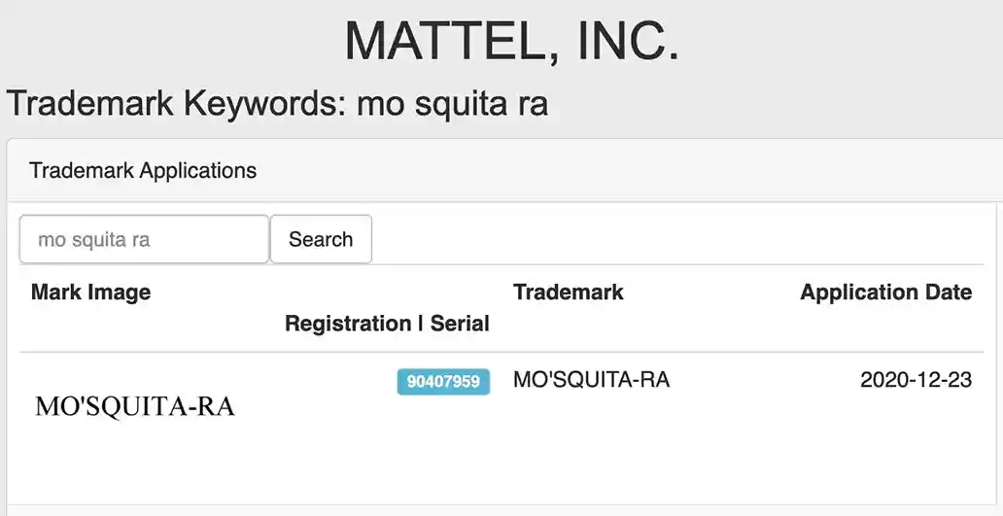
Task: Click the MO'SQUITA-RA mark image thumbnail
Action: point(135,406)
